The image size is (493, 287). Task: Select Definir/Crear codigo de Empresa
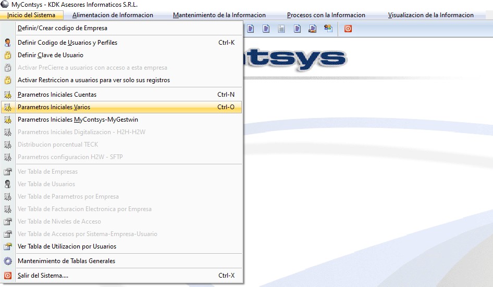coord(63,28)
